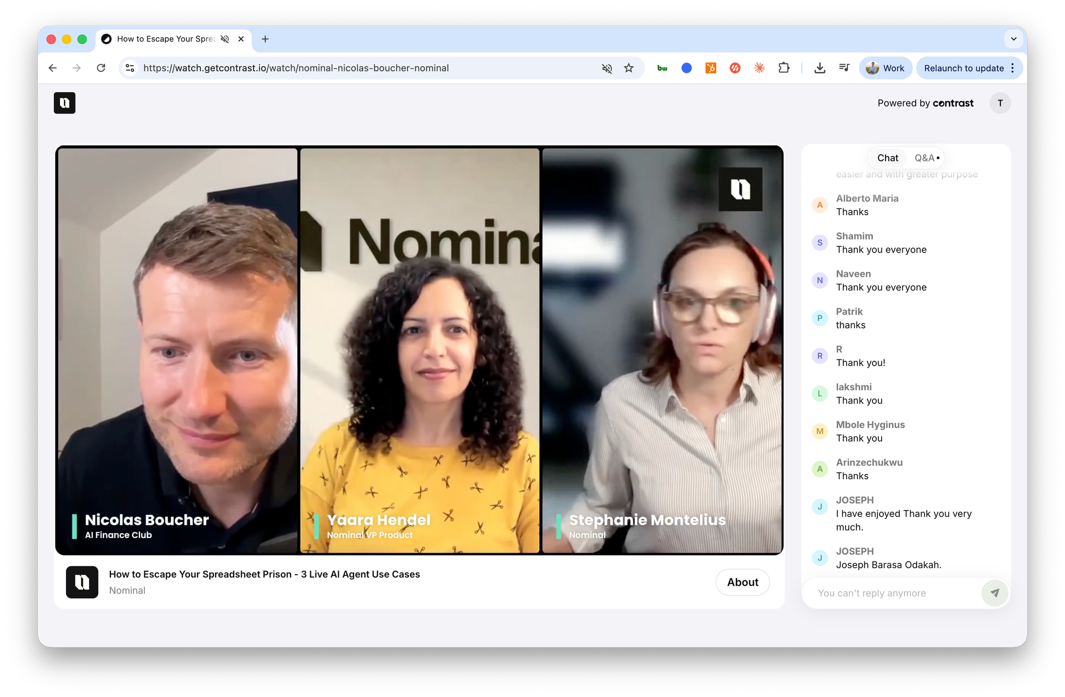Click the Nominal logo in page header
Screen dimensions: 1065x697
64,103
